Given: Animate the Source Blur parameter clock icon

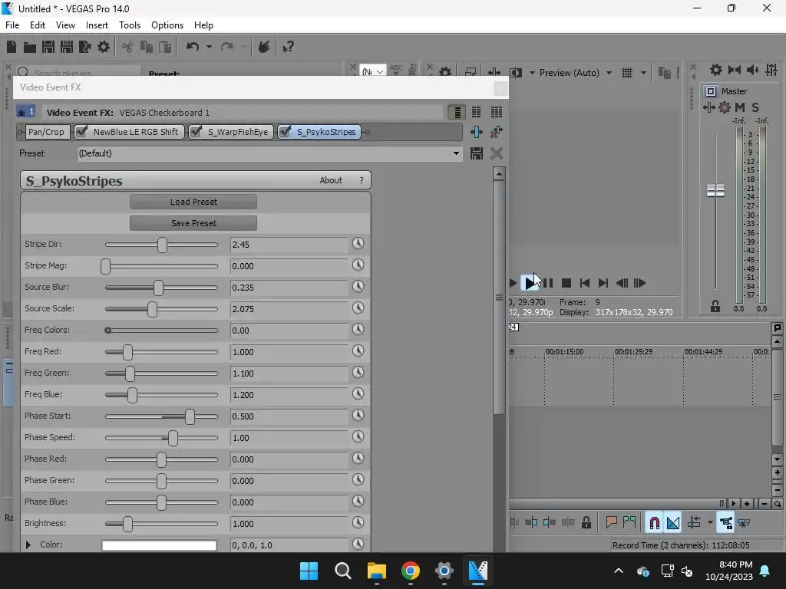Looking at the screenshot, I should tap(358, 287).
